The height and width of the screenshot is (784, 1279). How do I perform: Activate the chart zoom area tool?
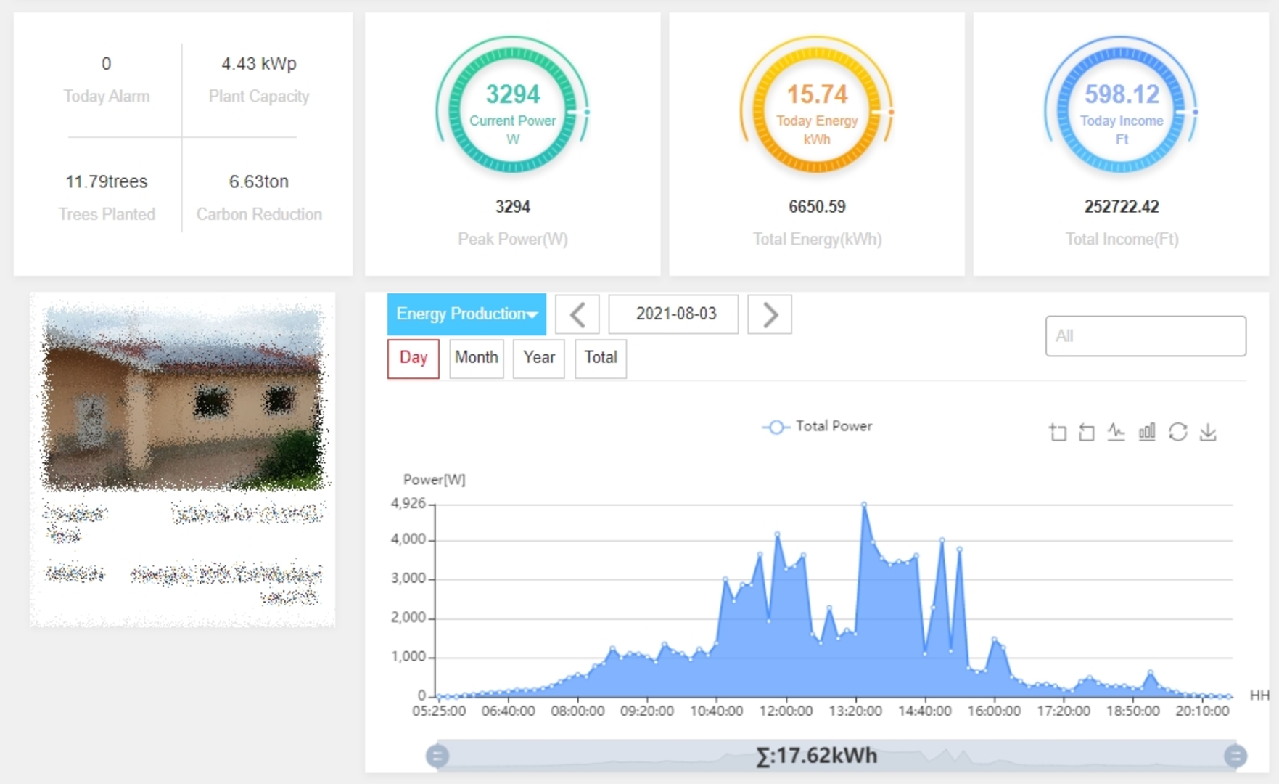click(1058, 433)
